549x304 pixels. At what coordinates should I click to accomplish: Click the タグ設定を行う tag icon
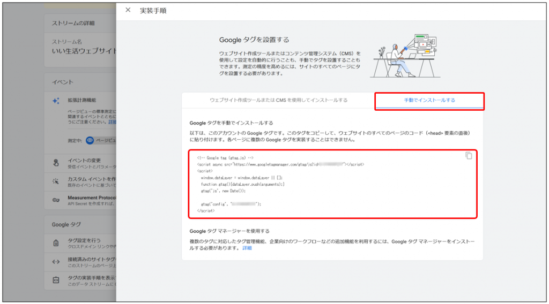56,243
